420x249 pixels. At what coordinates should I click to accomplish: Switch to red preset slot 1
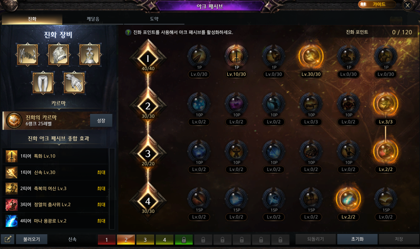point(107,240)
